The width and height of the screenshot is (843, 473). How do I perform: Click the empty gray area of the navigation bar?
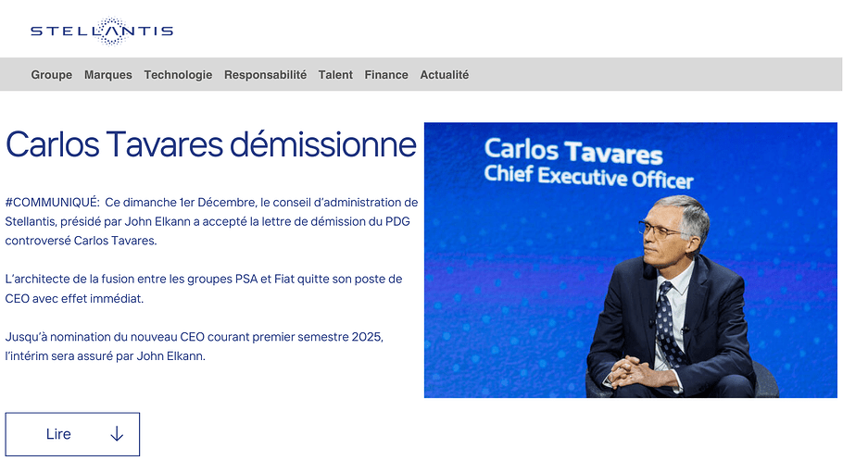648,75
